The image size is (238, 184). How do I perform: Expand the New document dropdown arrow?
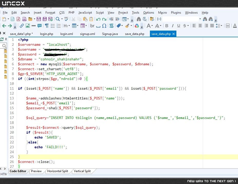tap(8, 19)
